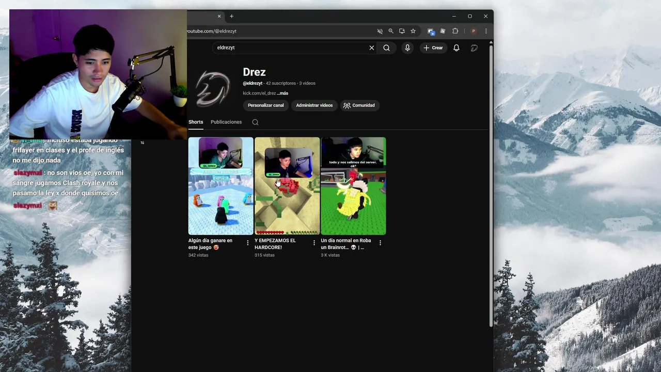
Task: Expand channel description with ...más
Action: 282,93
